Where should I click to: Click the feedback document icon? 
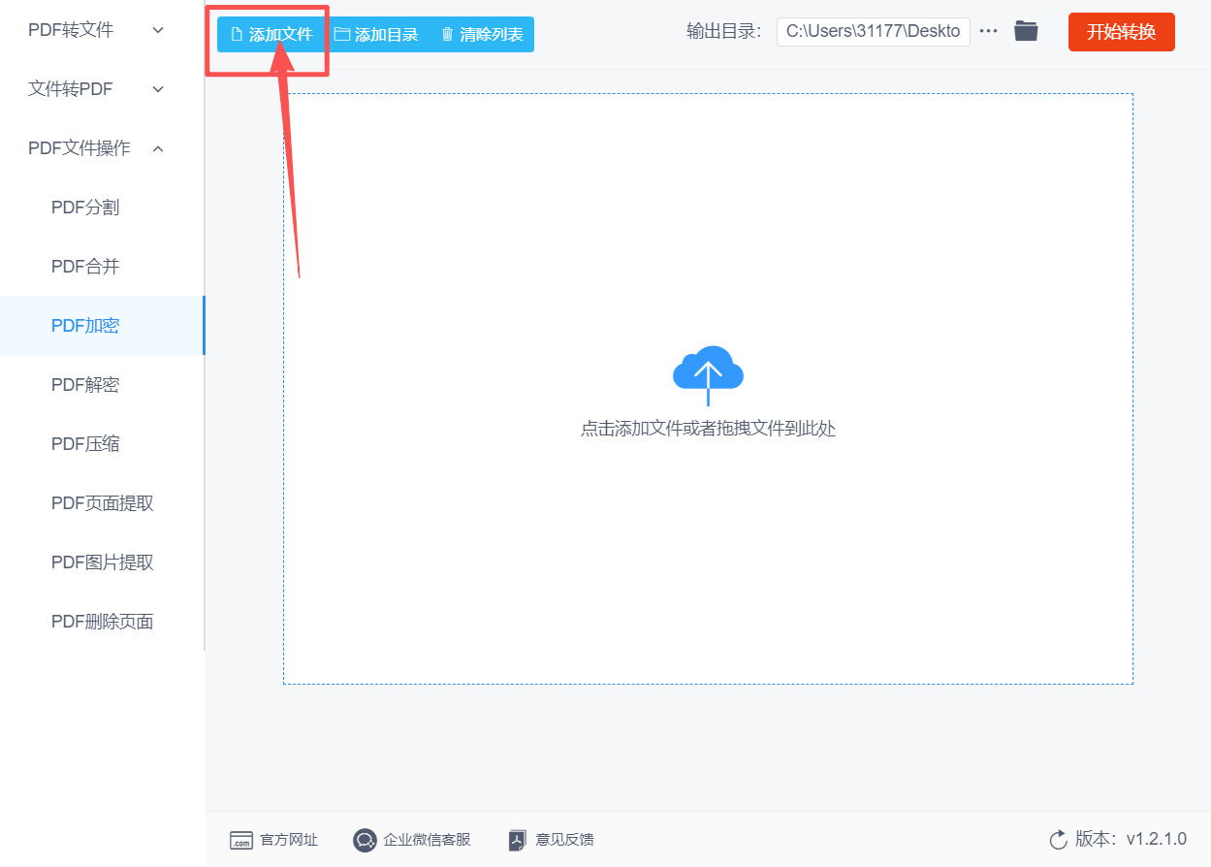pyautogui.click(x=518, y=840)
